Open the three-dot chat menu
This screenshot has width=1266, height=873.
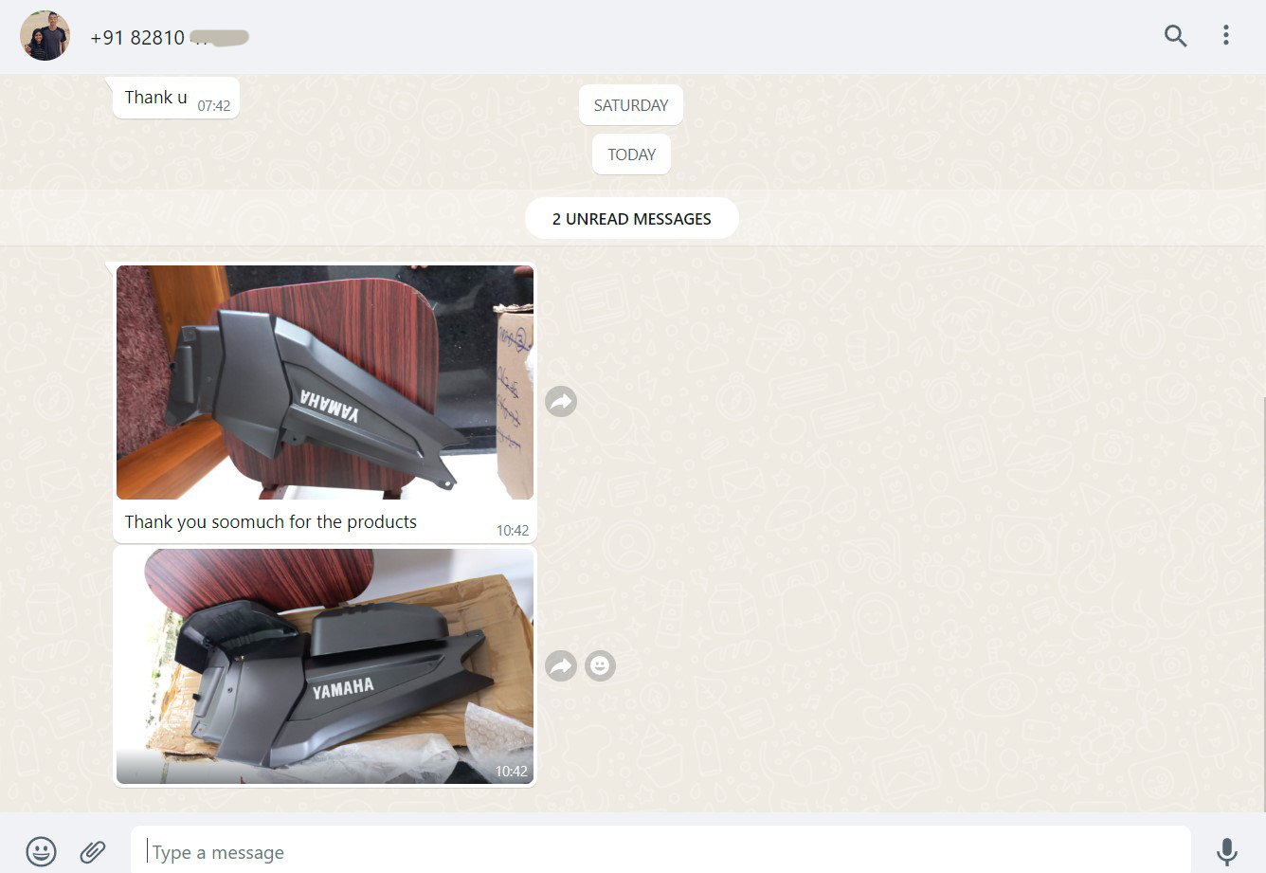1225,36
